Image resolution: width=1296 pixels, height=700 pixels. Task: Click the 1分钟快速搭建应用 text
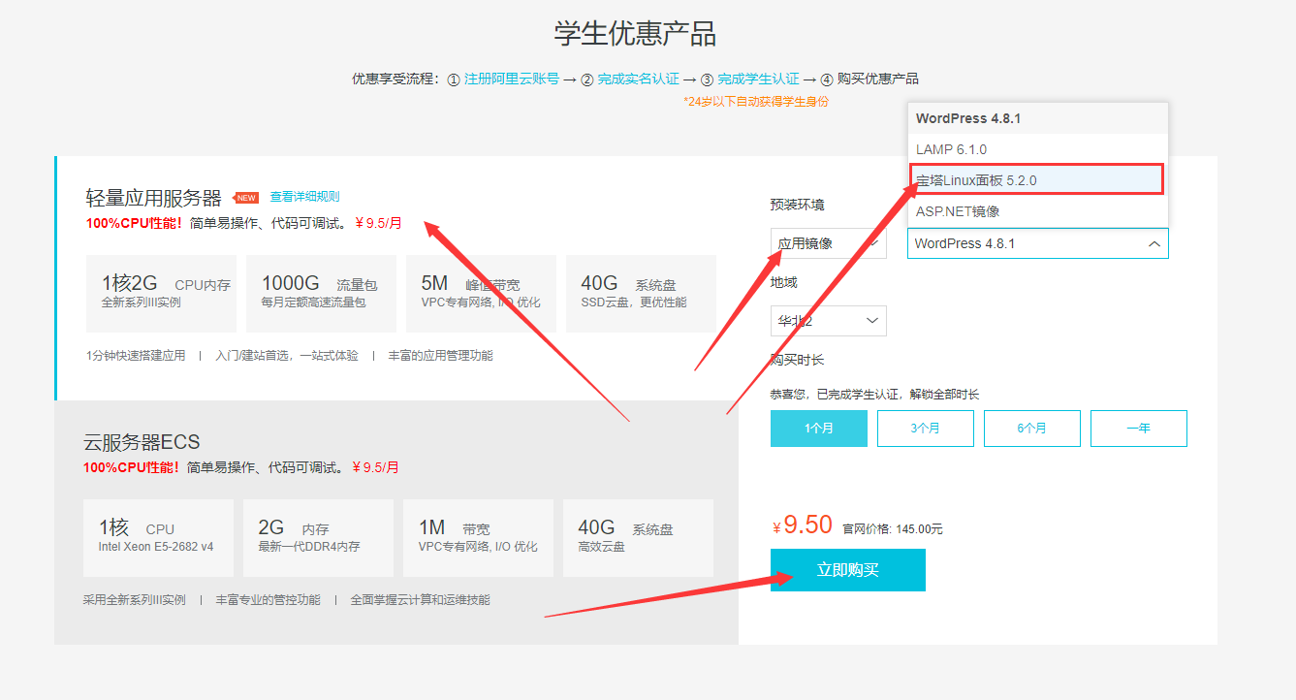pyautogui.click(x=136, y=356)
